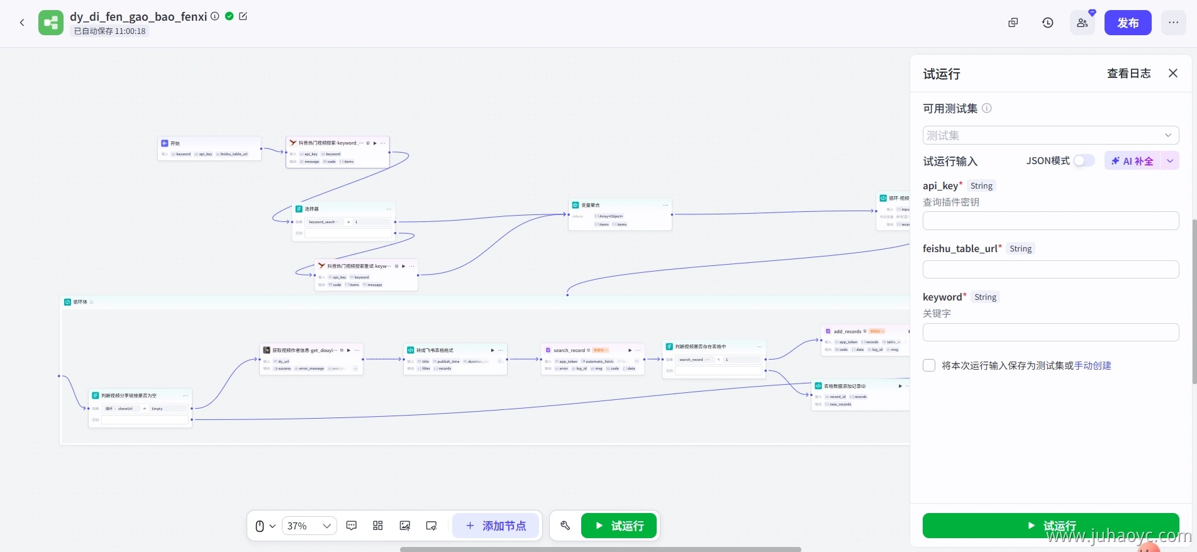This screenshot has width=1197, height=552.
Task: Click info icon next to 可用测试集
Action: pyautogui.click(x=987, y=108)
